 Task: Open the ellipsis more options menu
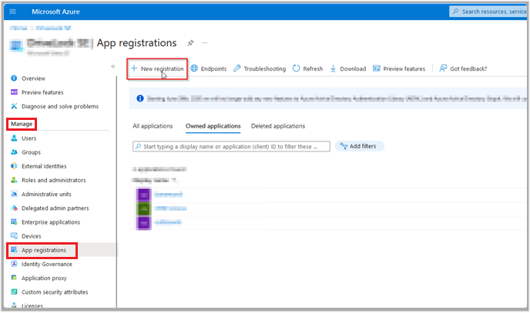[x=204, y=43]
